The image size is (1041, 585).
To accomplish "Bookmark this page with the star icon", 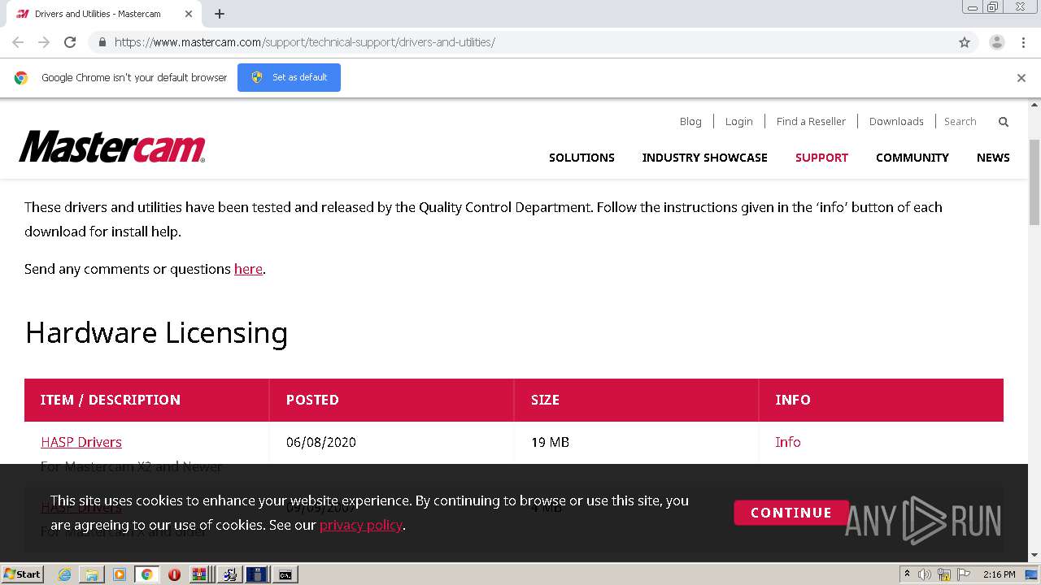I will (965, 42).
